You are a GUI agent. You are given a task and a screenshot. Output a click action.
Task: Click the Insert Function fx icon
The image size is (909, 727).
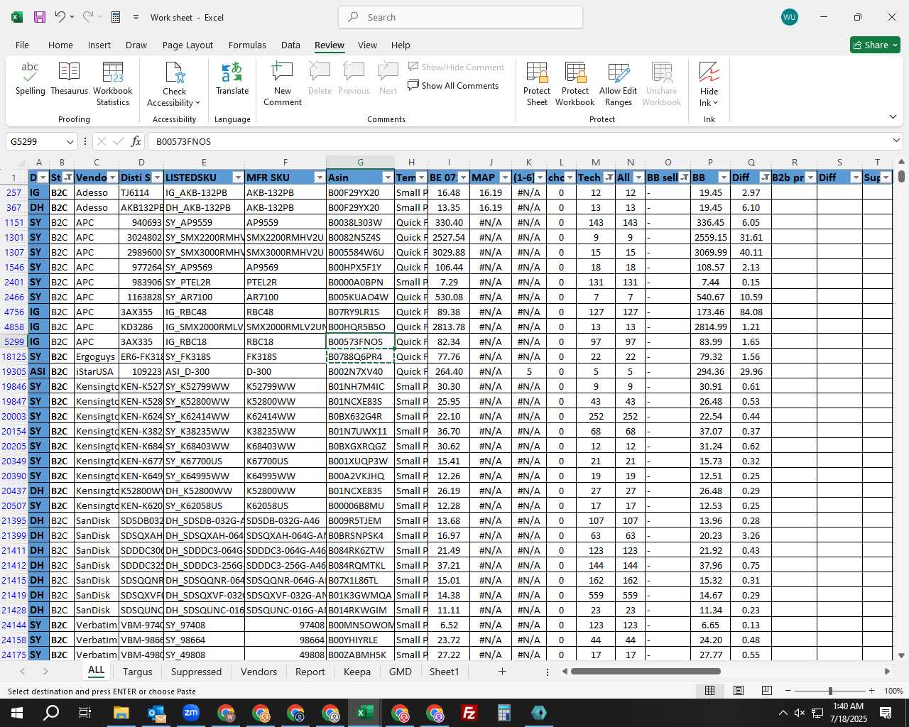pos(136,141)
